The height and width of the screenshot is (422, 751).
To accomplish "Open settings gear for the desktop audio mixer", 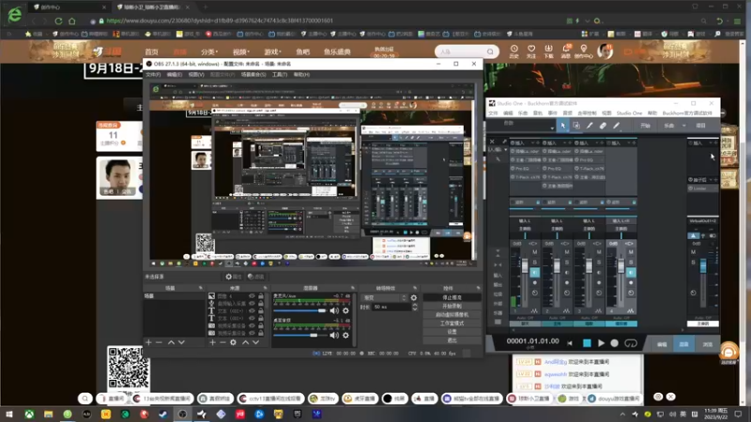I will point(347,335).
